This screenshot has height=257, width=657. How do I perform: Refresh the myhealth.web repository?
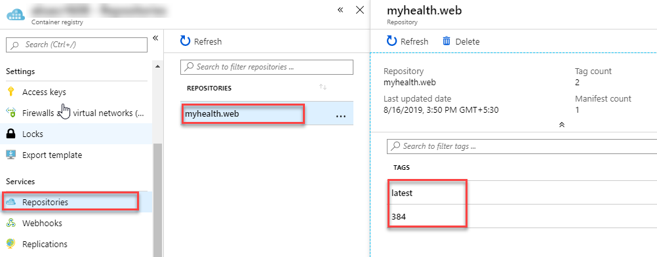(x=408, y=41)
